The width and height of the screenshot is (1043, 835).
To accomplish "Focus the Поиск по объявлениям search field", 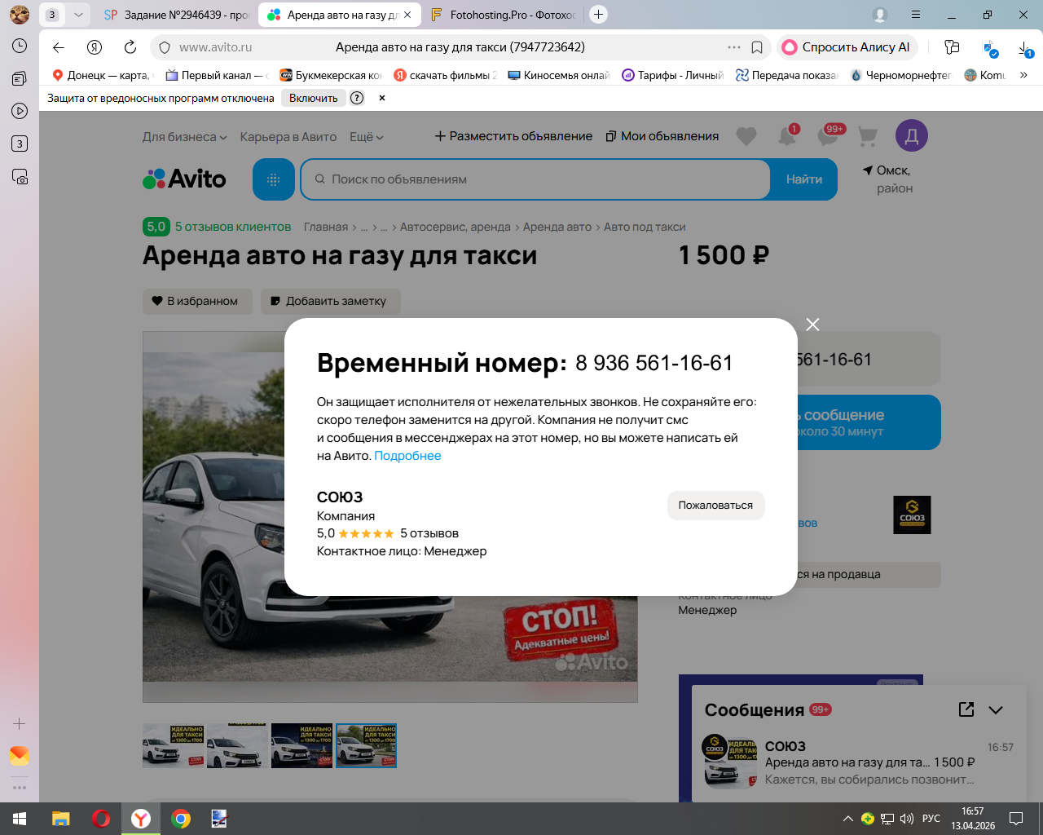I will coord(535,179).
